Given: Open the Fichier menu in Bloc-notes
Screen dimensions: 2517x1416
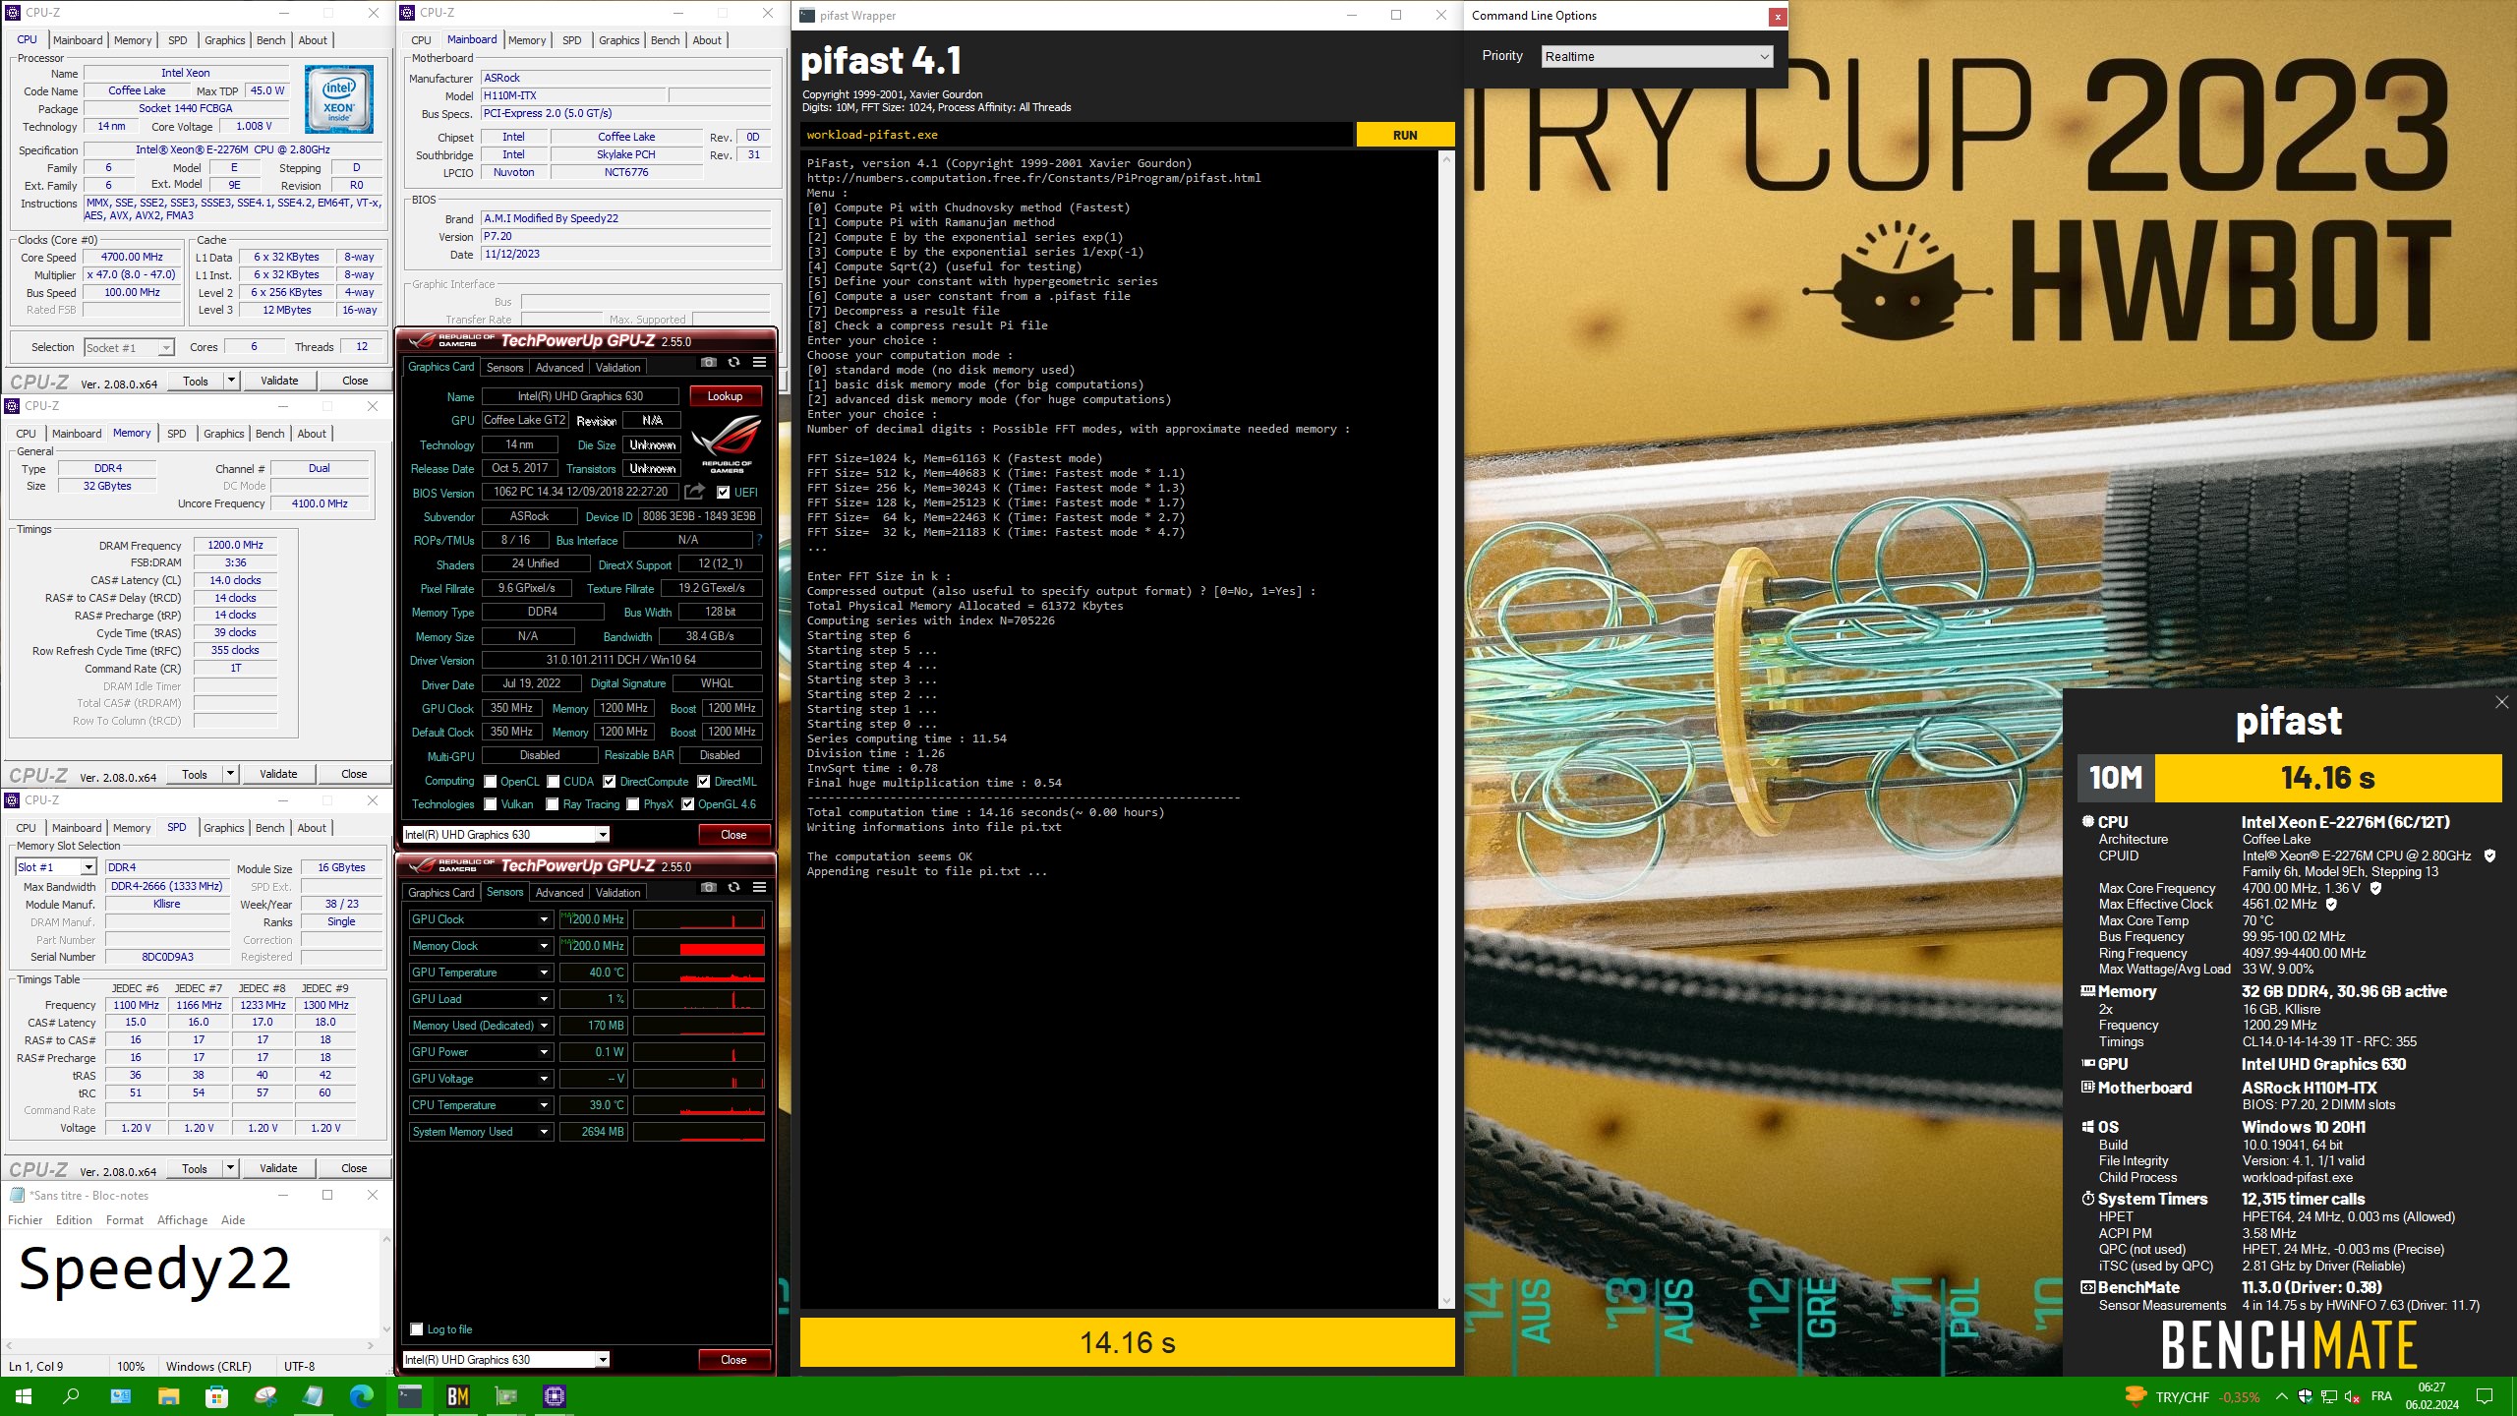Looking at the screenshot, I should (x=26, y=1219).
